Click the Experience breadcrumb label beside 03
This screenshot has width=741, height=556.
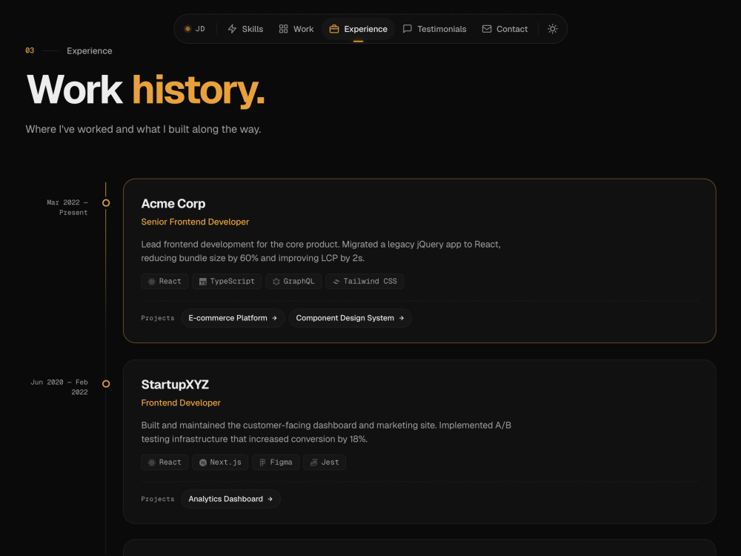(90, 51)
